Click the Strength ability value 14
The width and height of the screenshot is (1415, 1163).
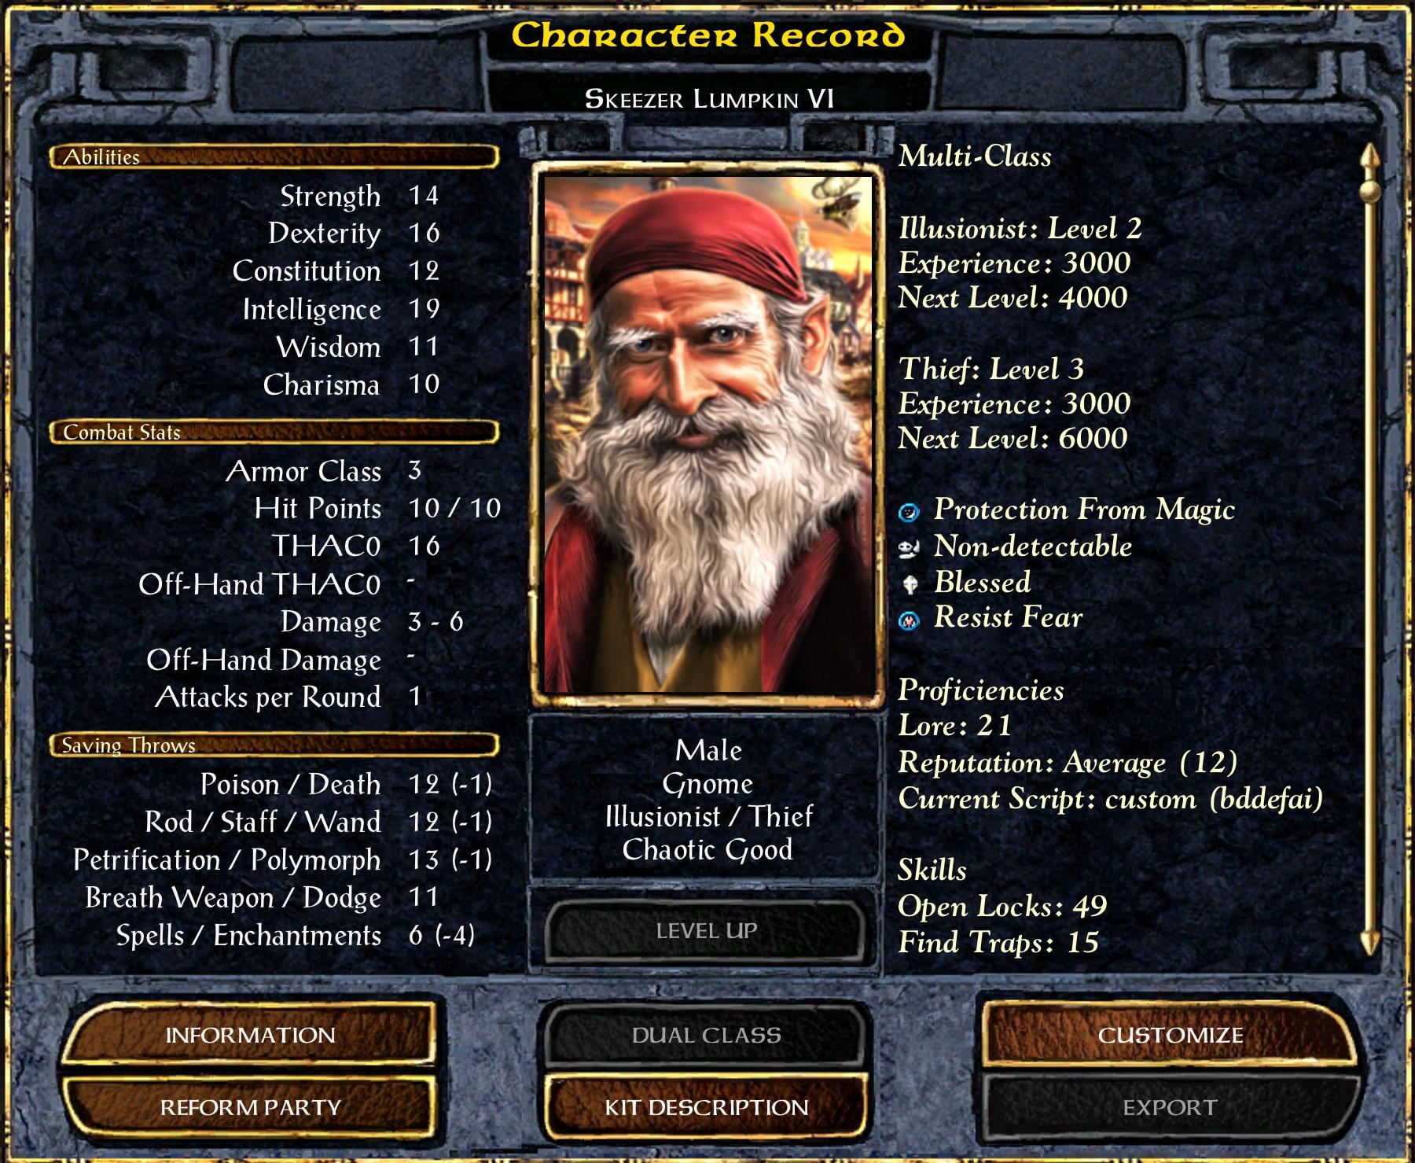423,195
